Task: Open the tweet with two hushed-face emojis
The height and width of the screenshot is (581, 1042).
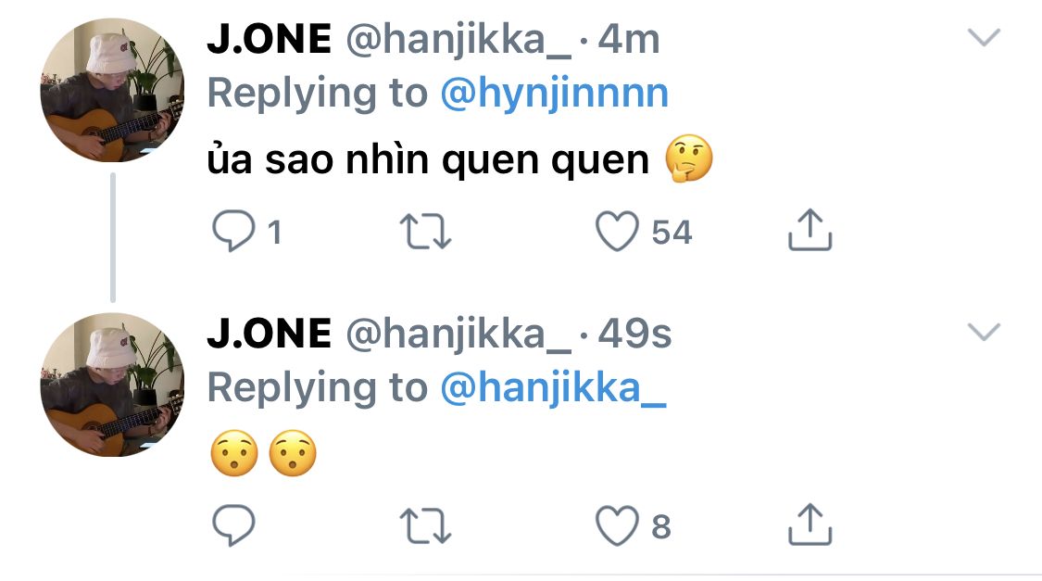Action: point(264,455)
